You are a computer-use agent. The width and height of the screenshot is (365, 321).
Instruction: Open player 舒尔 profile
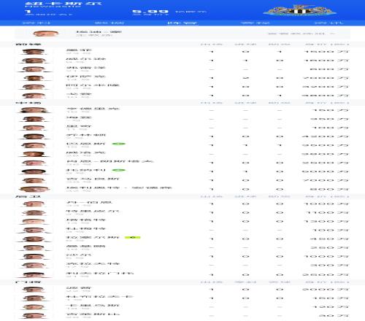coord(79,255)
